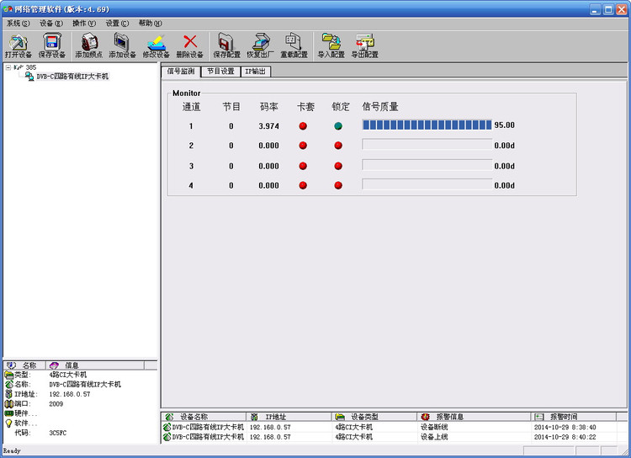Click channel 4 empty signal quality bar
631x458 pixels.
427,184
